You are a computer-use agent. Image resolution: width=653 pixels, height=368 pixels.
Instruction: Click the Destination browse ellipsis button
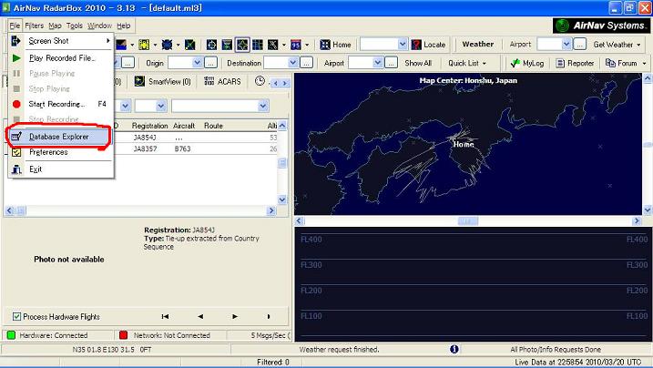click(307, 63)
